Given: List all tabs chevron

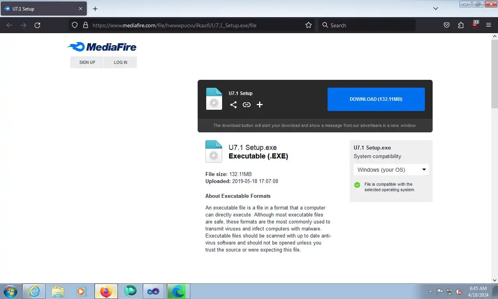Looking at the screenshot, I should tap(436, 9).
